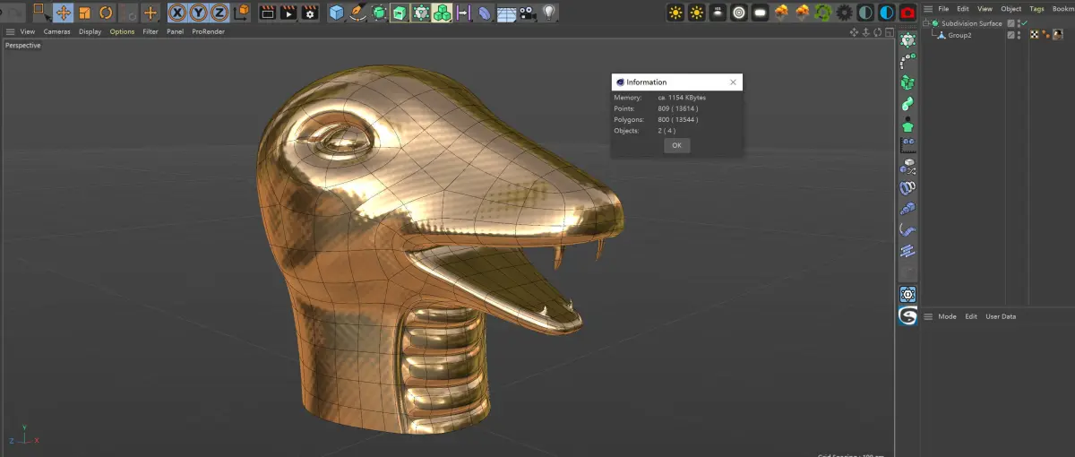Open Object Manager Object menu
Viewport: 1075px width, 457px height.
click(x=1011, y=8)
